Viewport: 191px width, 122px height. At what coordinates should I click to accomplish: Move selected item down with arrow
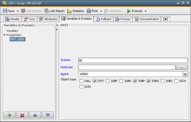(48, 115)
